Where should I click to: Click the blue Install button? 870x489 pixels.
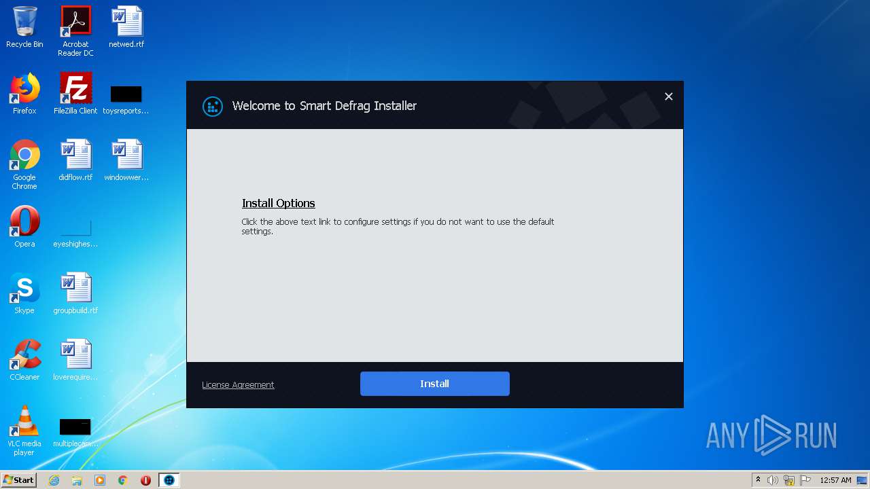(434, 384)
